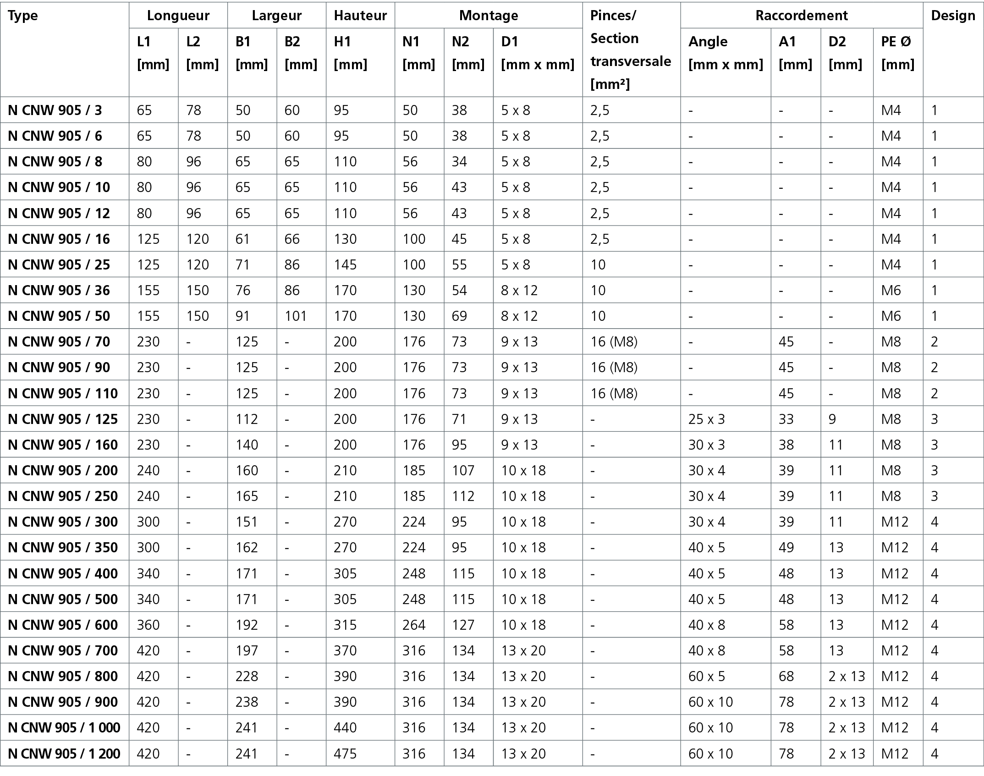Click the 'N CNW 905 / 16' row label

[x=59, y=239]
